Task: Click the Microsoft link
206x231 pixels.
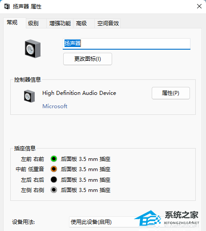Action: tap(55, 106)
